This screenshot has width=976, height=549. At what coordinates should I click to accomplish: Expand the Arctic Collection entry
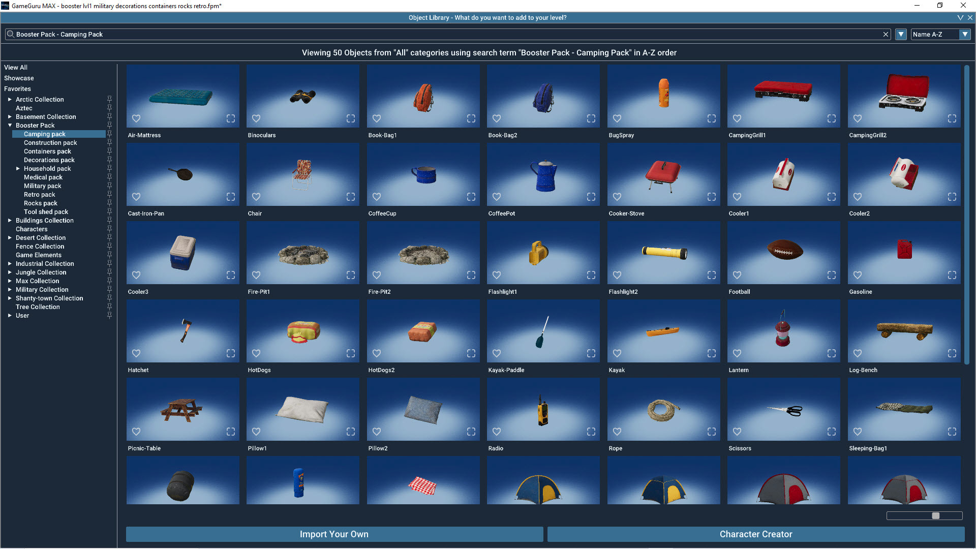tap(10, 99)
